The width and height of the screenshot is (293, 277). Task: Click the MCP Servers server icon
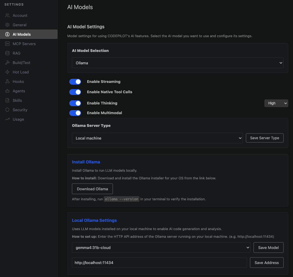tap(7, 44)
